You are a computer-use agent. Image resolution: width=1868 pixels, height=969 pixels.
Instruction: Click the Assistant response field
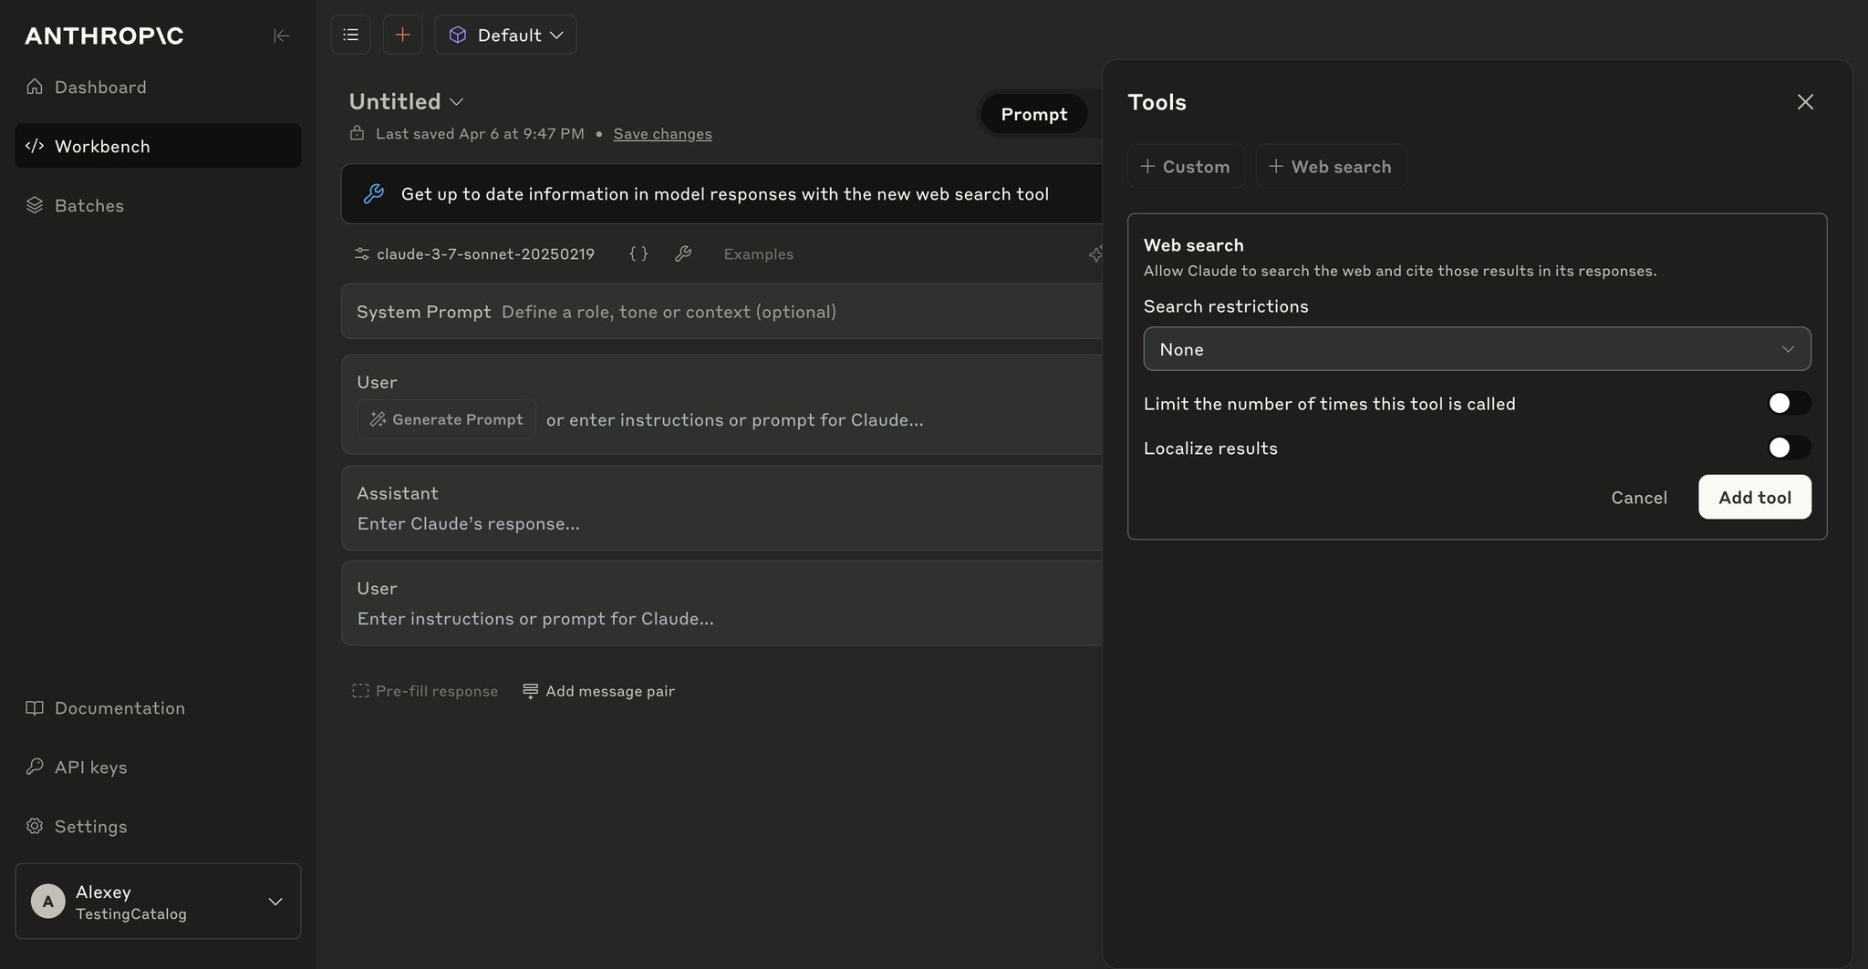click(721, 509)
